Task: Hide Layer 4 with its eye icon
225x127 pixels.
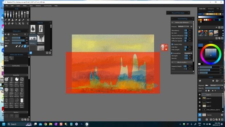Action: click(200, 98)
